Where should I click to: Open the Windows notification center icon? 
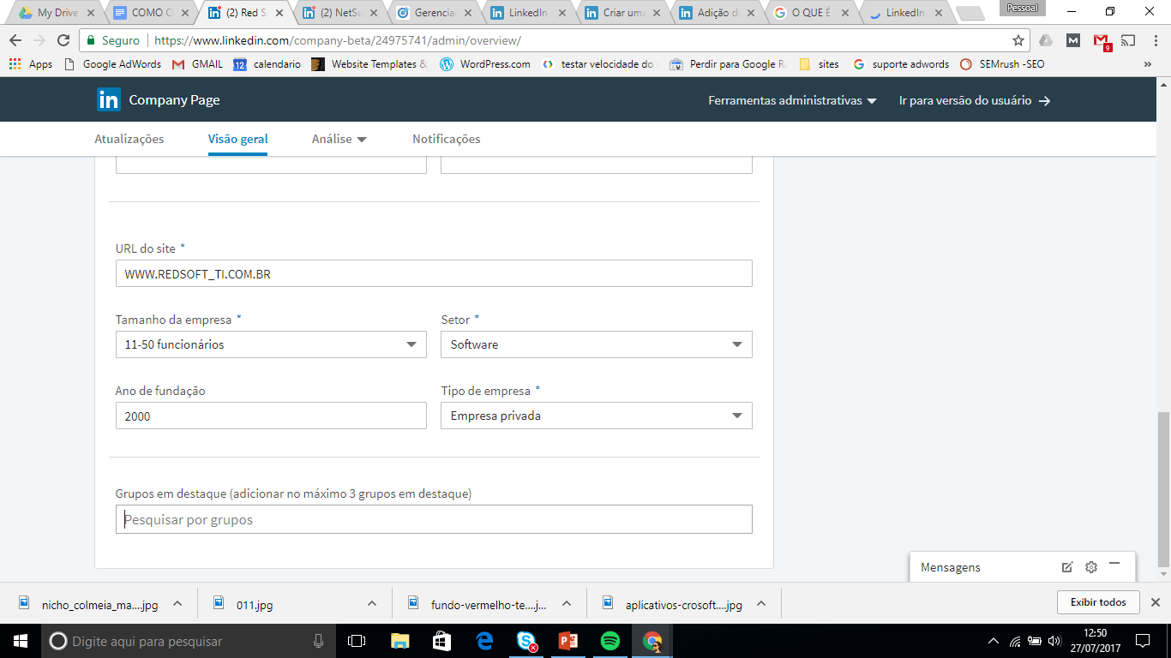pyautogui.click(x=1142, y=641)
